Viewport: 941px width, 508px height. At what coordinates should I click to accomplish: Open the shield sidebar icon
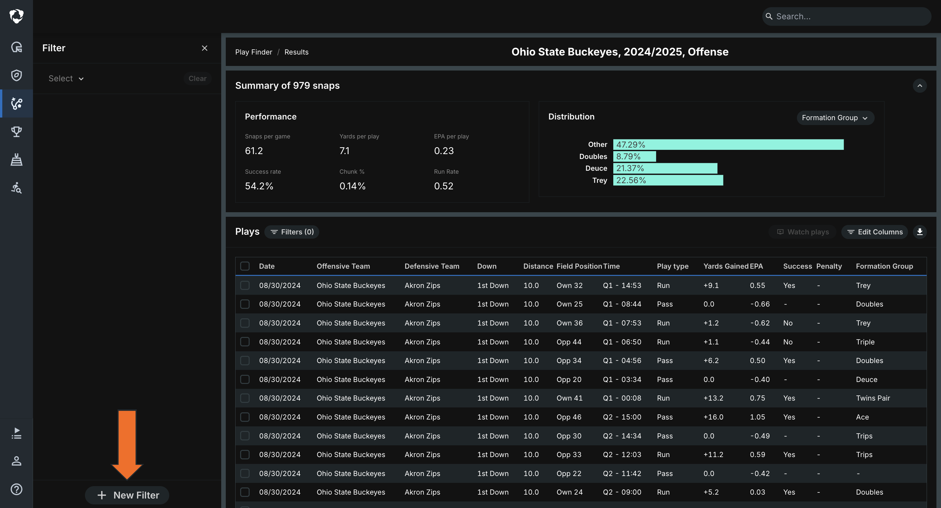click(16, 75)
